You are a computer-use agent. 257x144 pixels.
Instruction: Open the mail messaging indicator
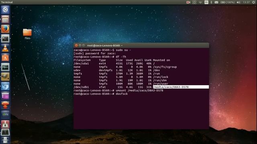tap(216, 2)
